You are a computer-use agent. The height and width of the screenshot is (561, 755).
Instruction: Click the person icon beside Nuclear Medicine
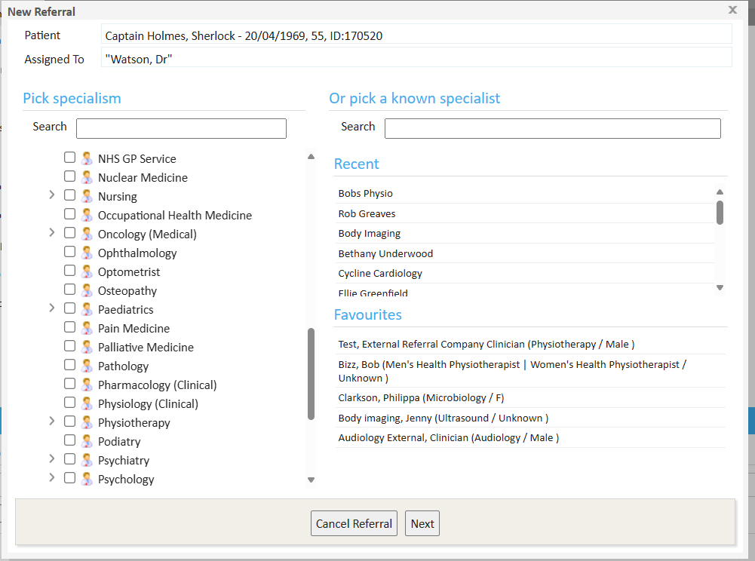point(87,177)
